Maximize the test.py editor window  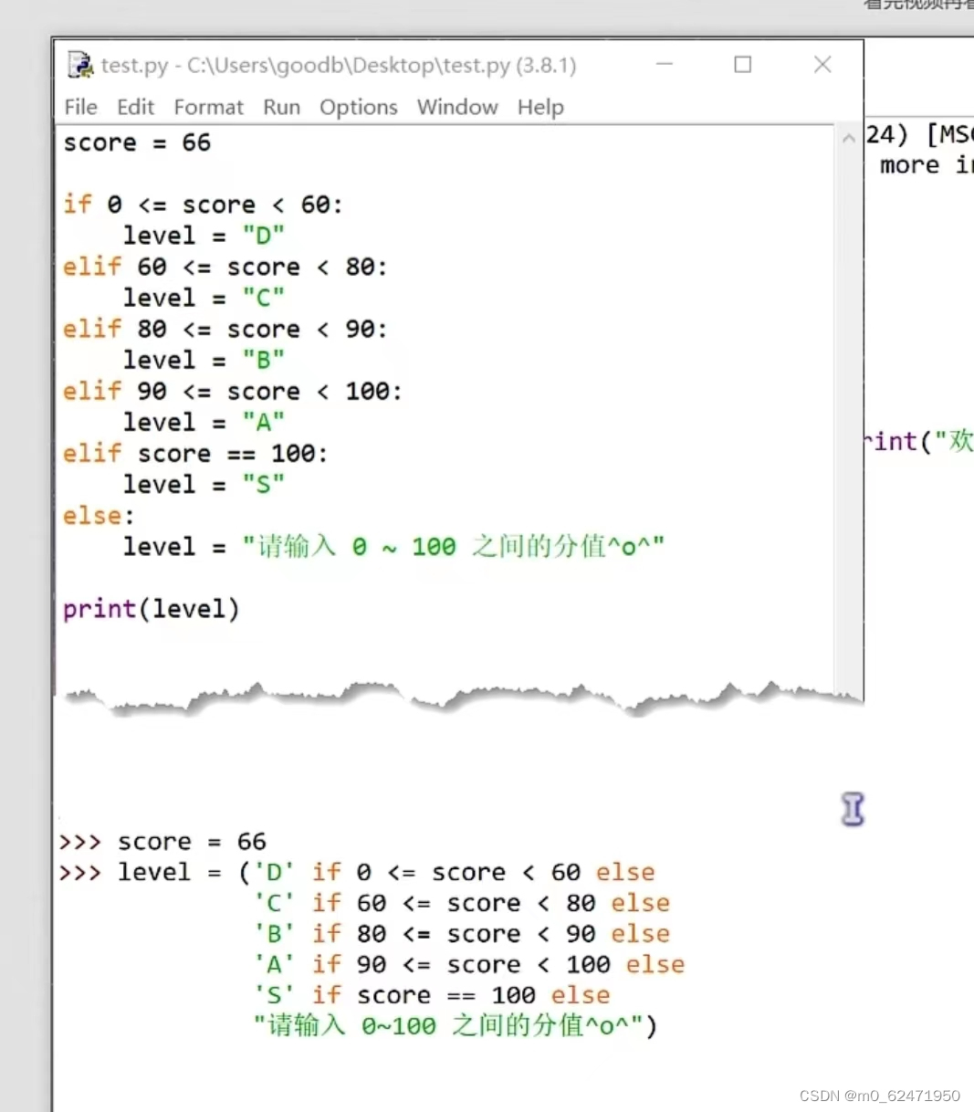click(x=743, y=64)
